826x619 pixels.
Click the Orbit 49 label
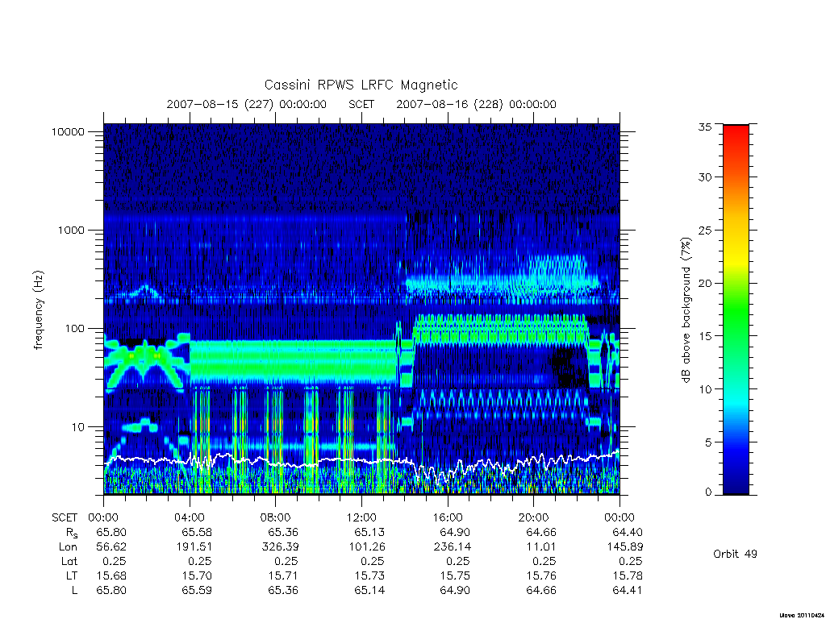(x=735, y=555)
